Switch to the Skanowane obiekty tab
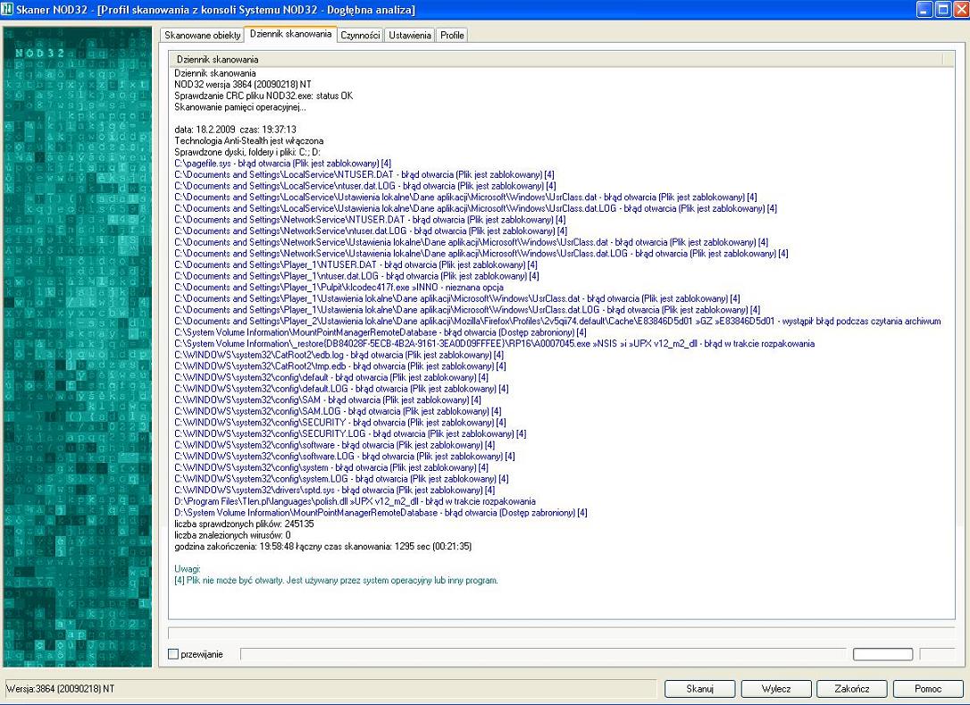Image resolution: width=970 pixels, height=705 pixels. coord(202,35)
